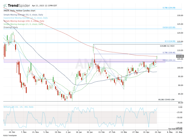The height and width of the screenshot is (137, 187).
Task: Click the 81.30 COVID LOW annotation
Action: pyautogui.click(x=166, y=99)
